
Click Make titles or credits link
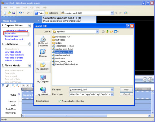point(14,58)
